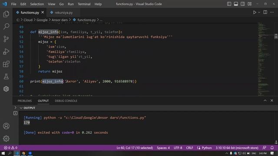This screenshot has height=156, width=278.
Task: Open the Edit menu
Action: click(23, 4)
